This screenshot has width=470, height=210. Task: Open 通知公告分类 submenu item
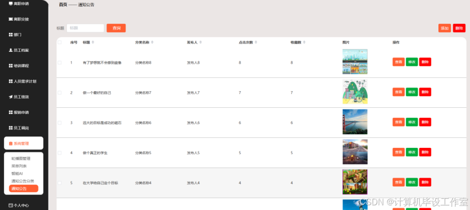click(x=23, y=181)
